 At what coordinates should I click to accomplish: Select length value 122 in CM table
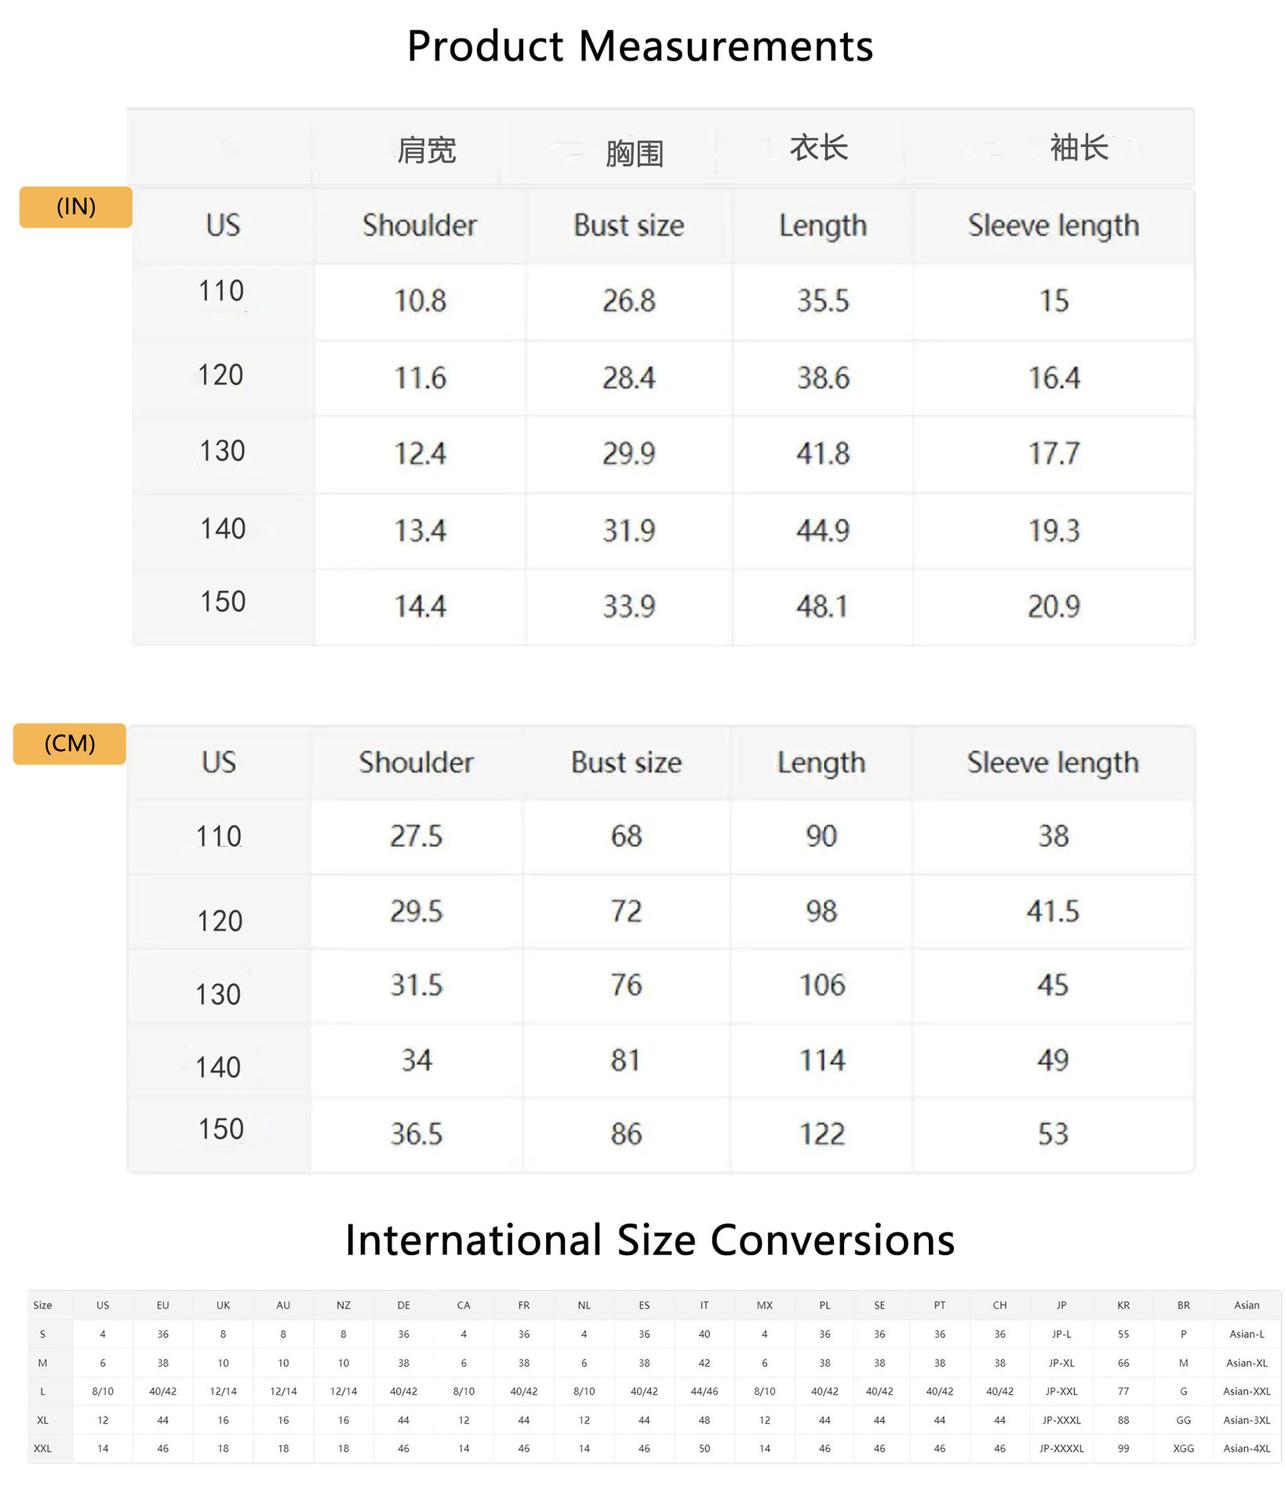point(822,1134)
